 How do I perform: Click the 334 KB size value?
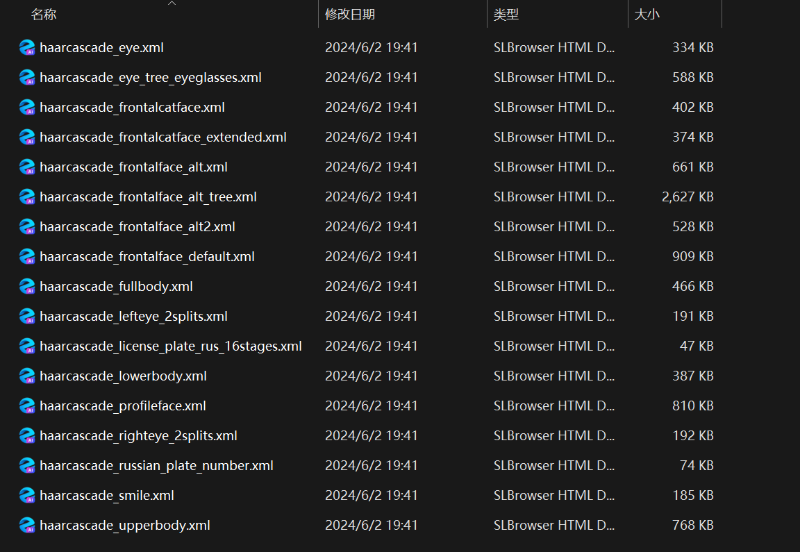coord(692,47)
